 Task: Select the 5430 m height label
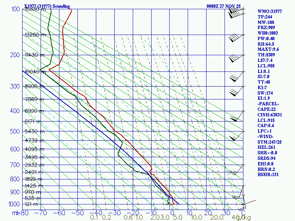[35, 131]
